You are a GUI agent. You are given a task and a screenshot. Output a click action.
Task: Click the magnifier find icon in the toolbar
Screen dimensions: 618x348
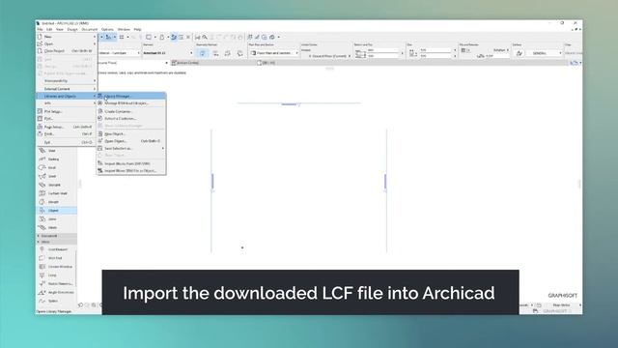205,37
